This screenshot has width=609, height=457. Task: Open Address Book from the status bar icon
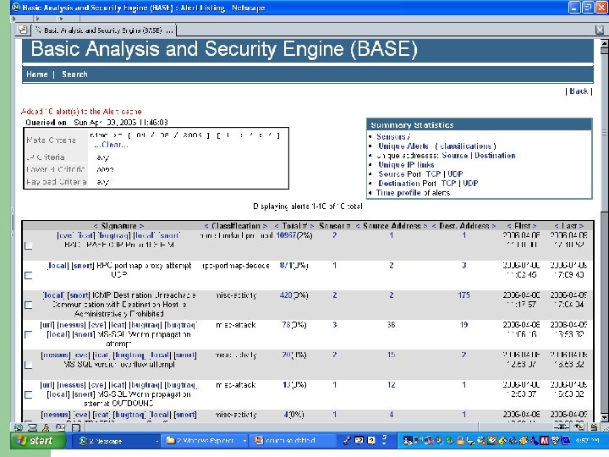60,428
